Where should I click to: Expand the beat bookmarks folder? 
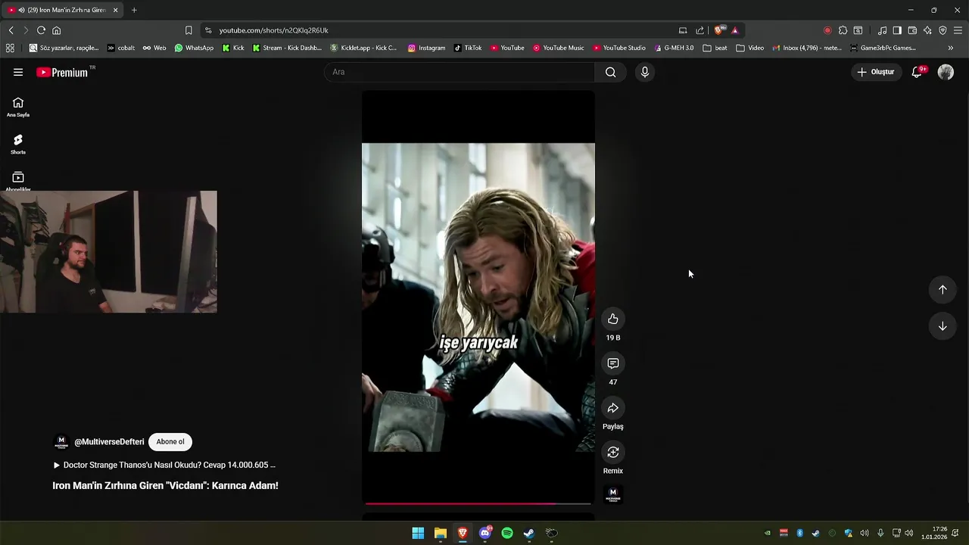pyautogui.click(x=715, y=48)
